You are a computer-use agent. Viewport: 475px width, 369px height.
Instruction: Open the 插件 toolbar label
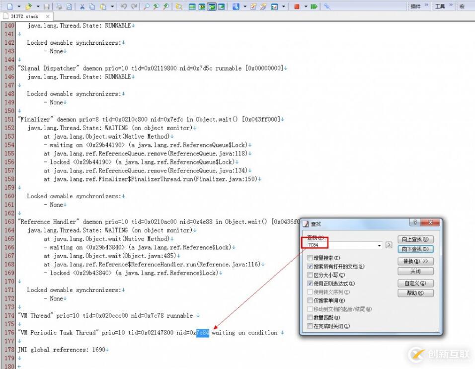[x=415, y=6]
